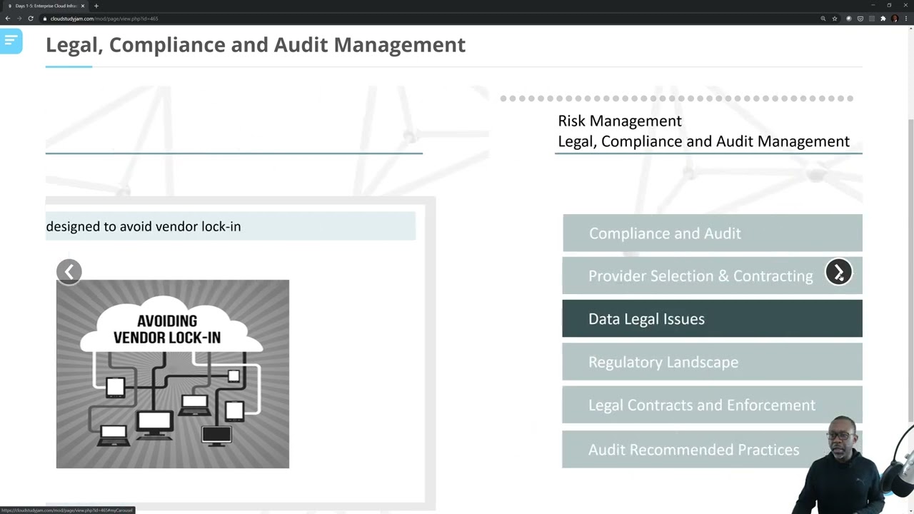Viewport: 914px width, 514px height.
Task: Click browser forward arrow
Action: pyautogui.click(x=19, y=19)
